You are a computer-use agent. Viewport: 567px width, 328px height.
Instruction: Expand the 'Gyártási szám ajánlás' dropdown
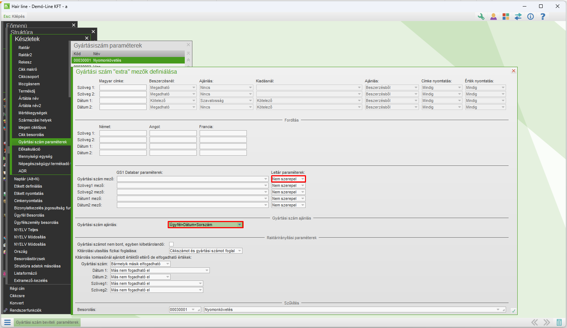239,225
